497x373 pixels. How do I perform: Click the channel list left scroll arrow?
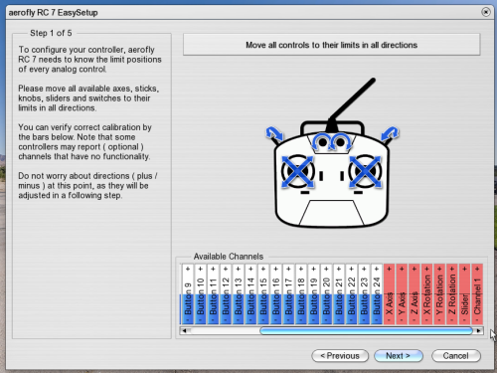184,330
